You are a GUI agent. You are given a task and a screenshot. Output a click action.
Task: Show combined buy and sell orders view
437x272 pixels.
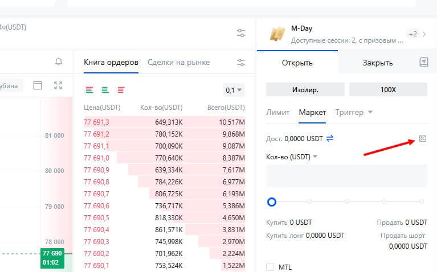[x=89, y=90]
